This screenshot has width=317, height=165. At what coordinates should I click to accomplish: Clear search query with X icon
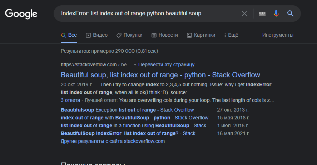[244, 14]
